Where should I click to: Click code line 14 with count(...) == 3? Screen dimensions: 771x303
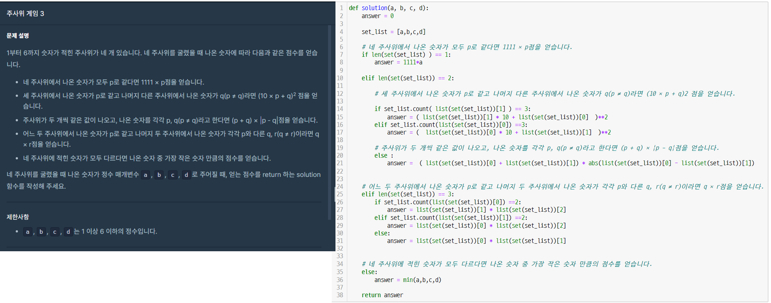(452, 109)
